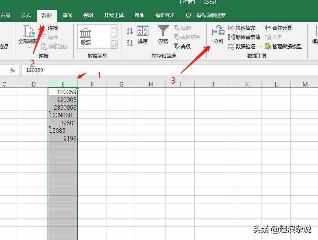
Task: Click the formula bar showing 120359
Action: tap(169, 70)
